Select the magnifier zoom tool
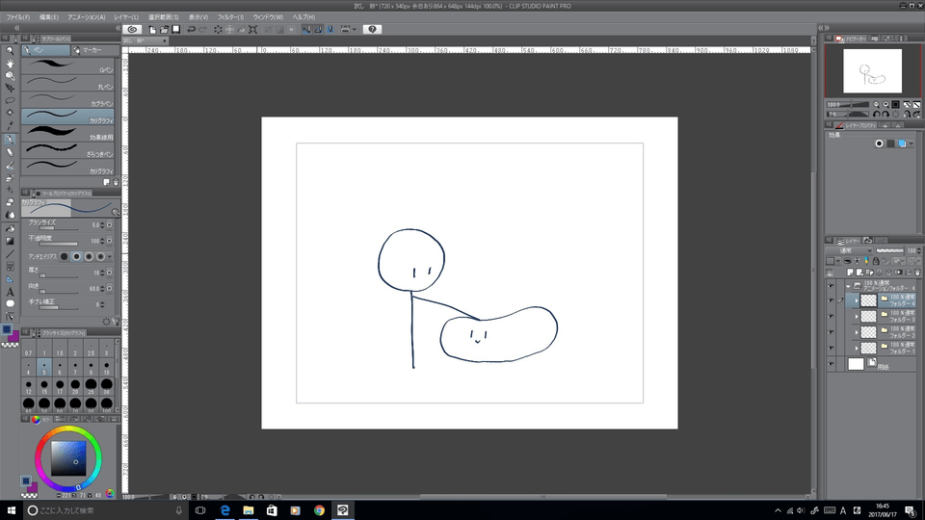Screen dimensions: 925x520 coord(10,51)
